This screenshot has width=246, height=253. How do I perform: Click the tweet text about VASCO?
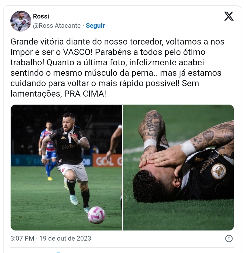(118, 68)
